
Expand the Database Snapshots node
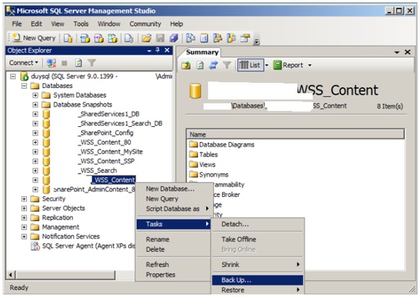tap(35, 105)
